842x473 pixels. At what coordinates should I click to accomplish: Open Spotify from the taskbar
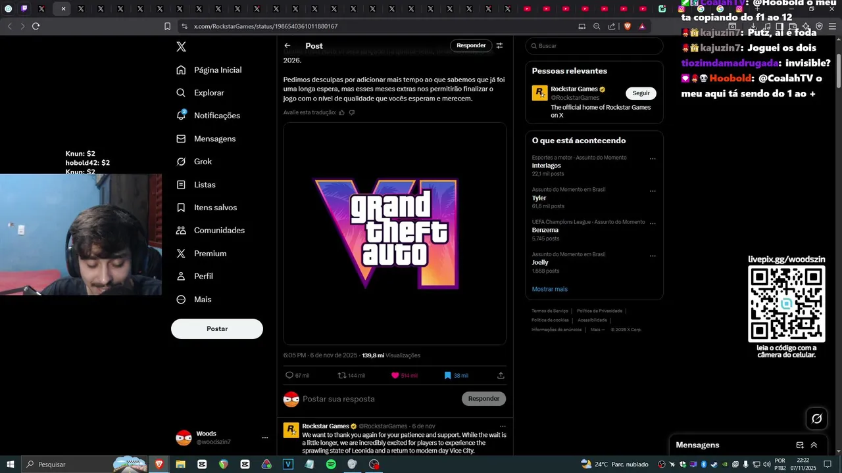click(331, 464)
